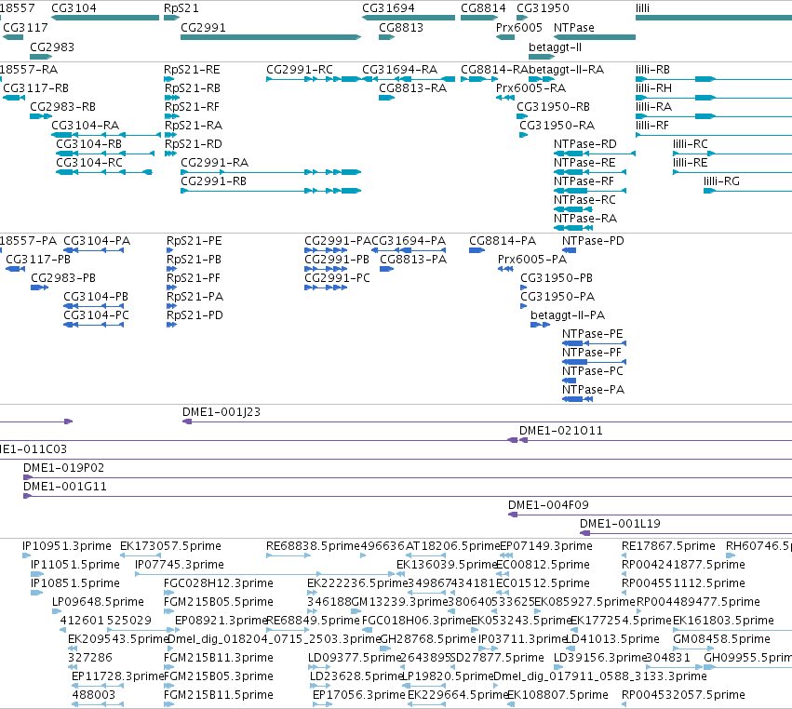Click the CG8813 gene label
The height and width of the screenshot is (709, 792).
point(401,27)
